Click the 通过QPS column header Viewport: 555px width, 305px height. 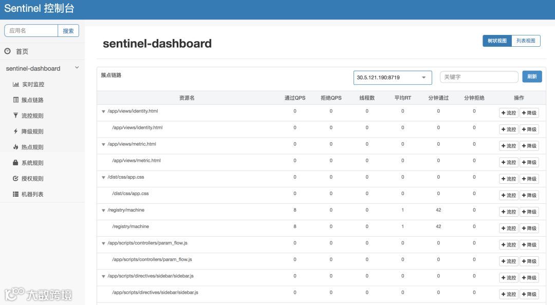click(295, 98)
